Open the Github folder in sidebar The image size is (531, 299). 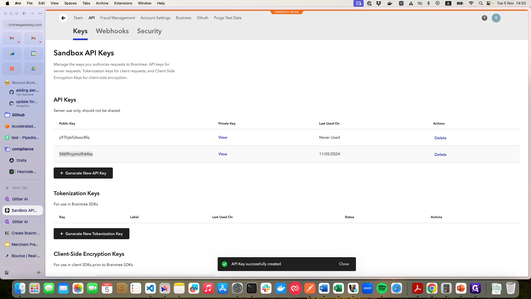tap(23, 115)
